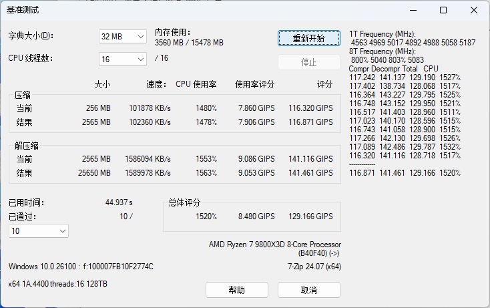
Task: Click the 使用率评分 column header
Action: 255,84
